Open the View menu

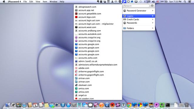pos(38,1)
